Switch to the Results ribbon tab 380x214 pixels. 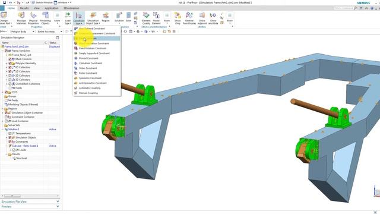(24, 8)
